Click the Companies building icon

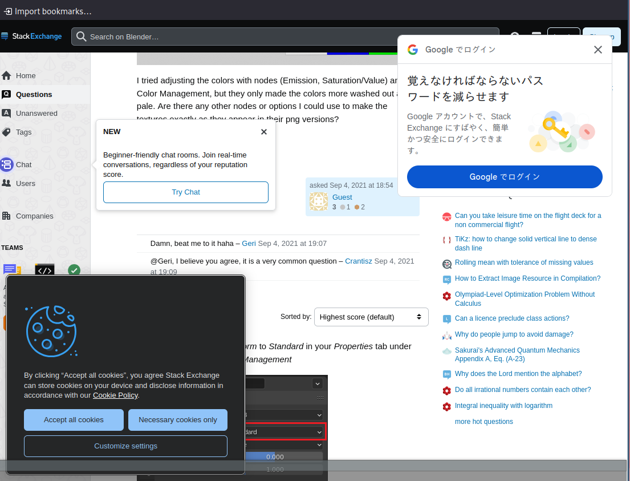tap(6, 216)
